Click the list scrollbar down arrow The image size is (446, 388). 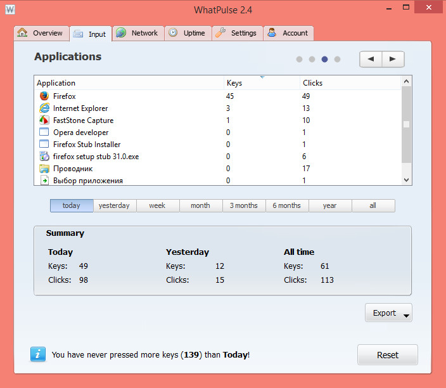(x=406, y=180)
